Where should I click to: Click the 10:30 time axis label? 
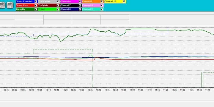point(82,90)
